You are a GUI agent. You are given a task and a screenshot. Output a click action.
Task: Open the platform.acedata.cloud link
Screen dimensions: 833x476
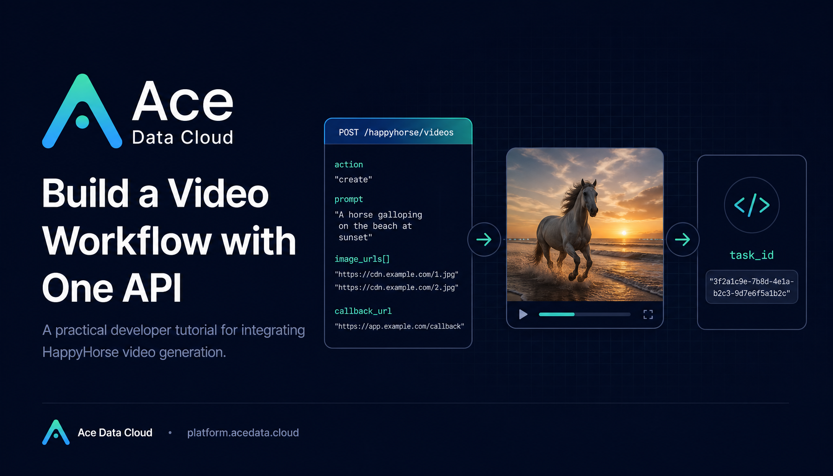pyautogui.click(x=243, y=433)
